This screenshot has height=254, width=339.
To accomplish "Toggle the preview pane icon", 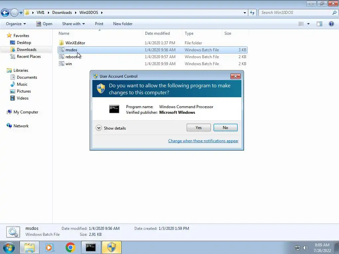I will tap(319, 24).
